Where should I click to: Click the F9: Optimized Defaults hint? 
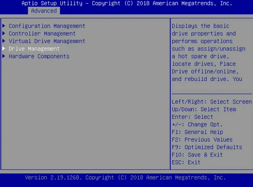pyautogui.click(x=207, y=147)
